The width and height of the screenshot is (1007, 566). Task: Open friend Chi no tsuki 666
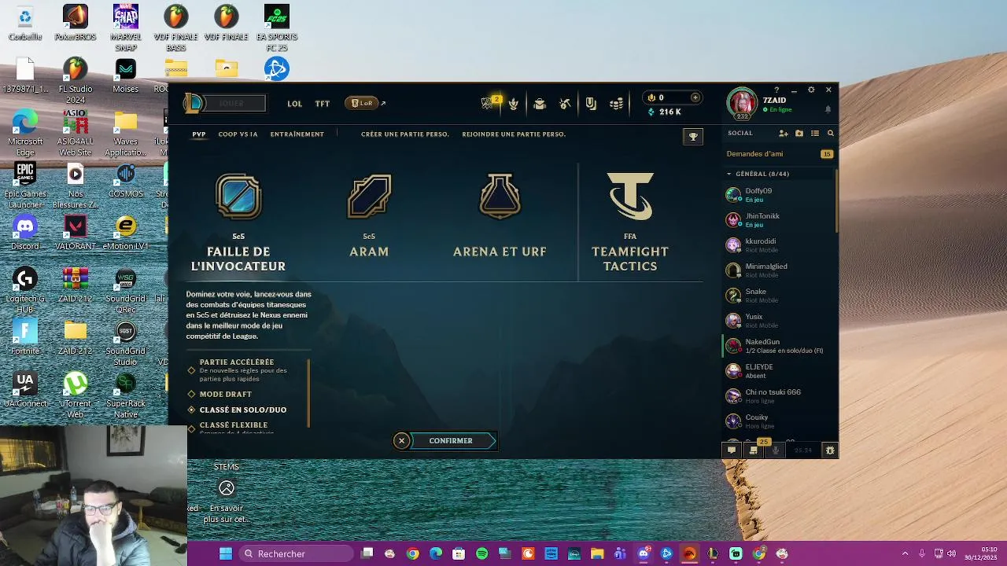coord(778,396)
